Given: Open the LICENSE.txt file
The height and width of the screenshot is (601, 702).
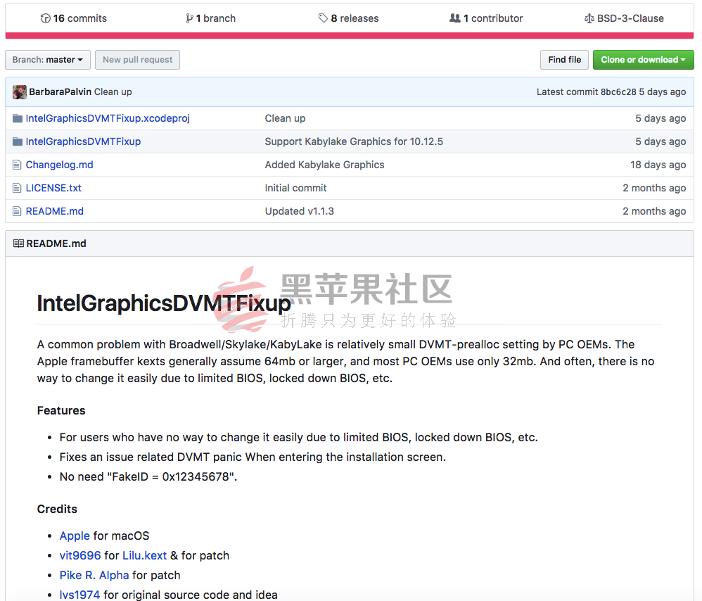Looking at the screenshot, I should click(53, 188).
